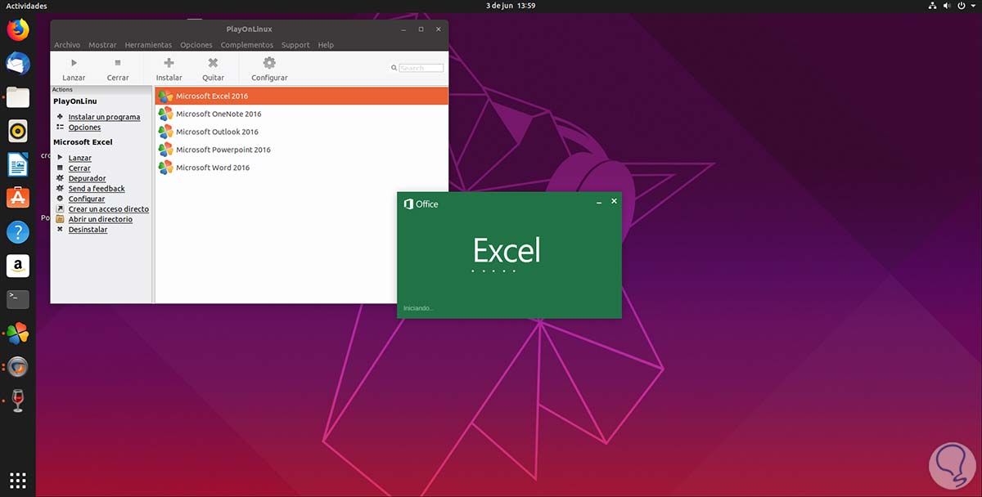The width and height of the screenshot is (982, 497).
Task: Click the Configurar link in the sidebar
Action: pyautogui.click(x=86, y=199)
